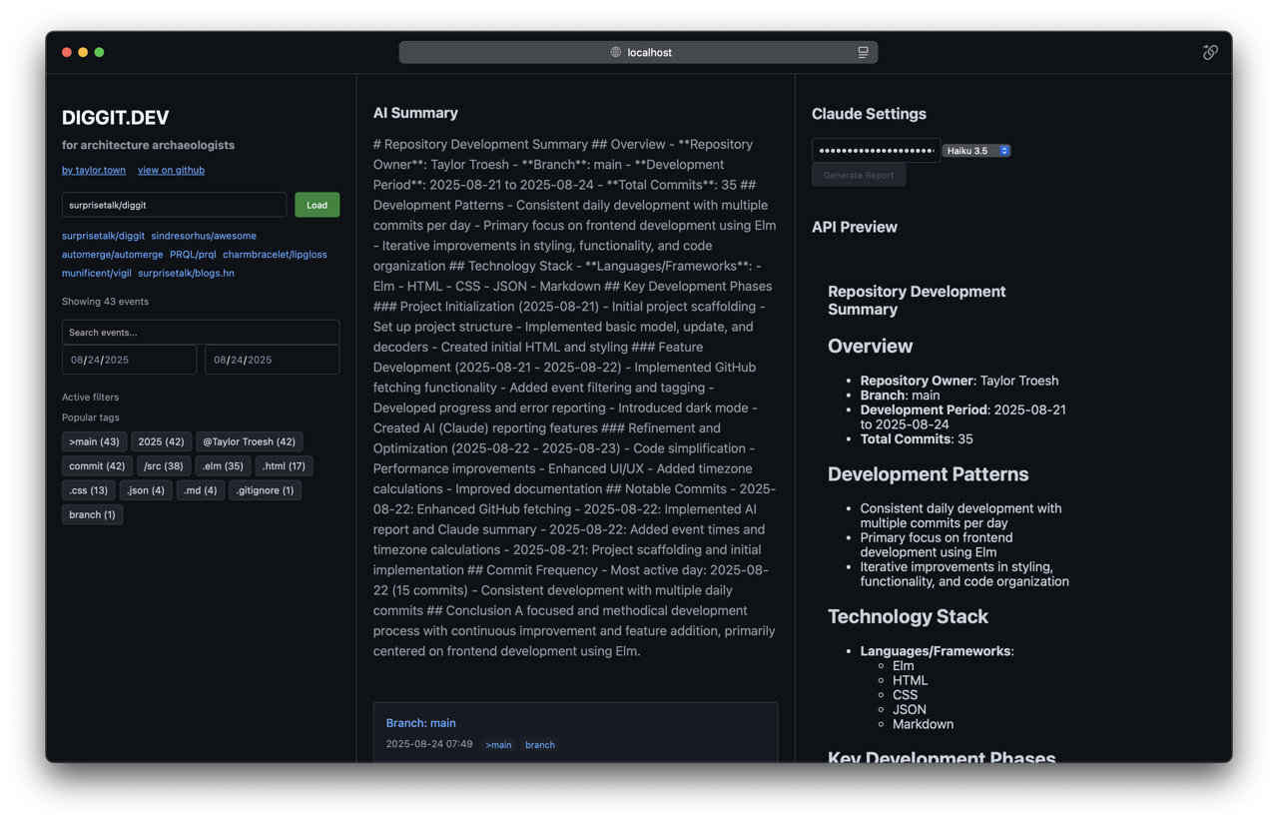Select the charmbracelet/lipgloss repository suggestion
The height and width of the screenshot is (823, 1278).
[275, 255]
